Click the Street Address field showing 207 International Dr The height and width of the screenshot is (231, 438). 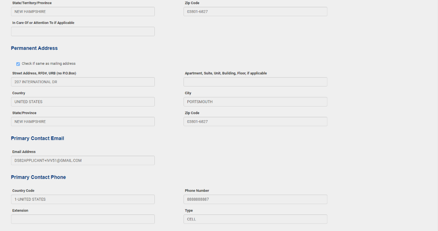[x=83, y=82]
